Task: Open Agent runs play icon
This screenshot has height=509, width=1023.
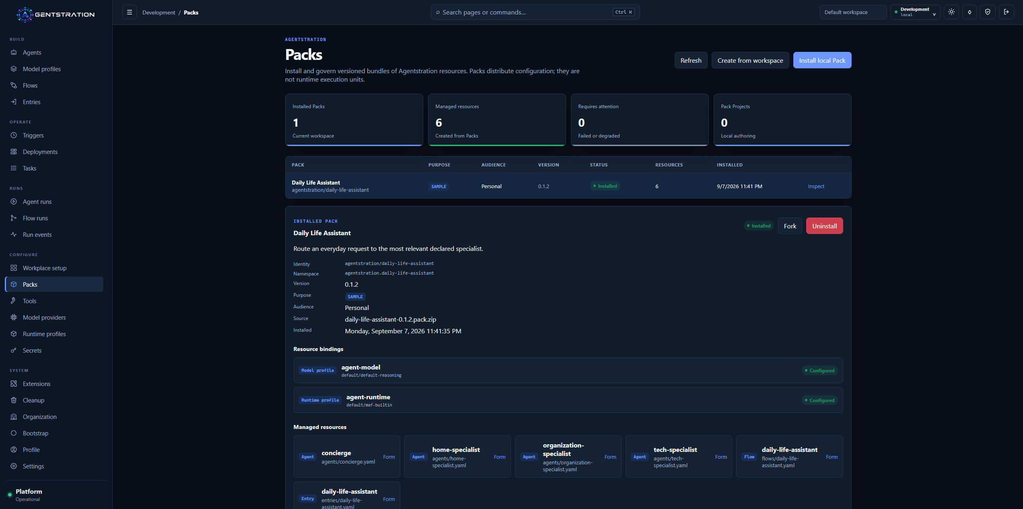Action: coord(14,201)
